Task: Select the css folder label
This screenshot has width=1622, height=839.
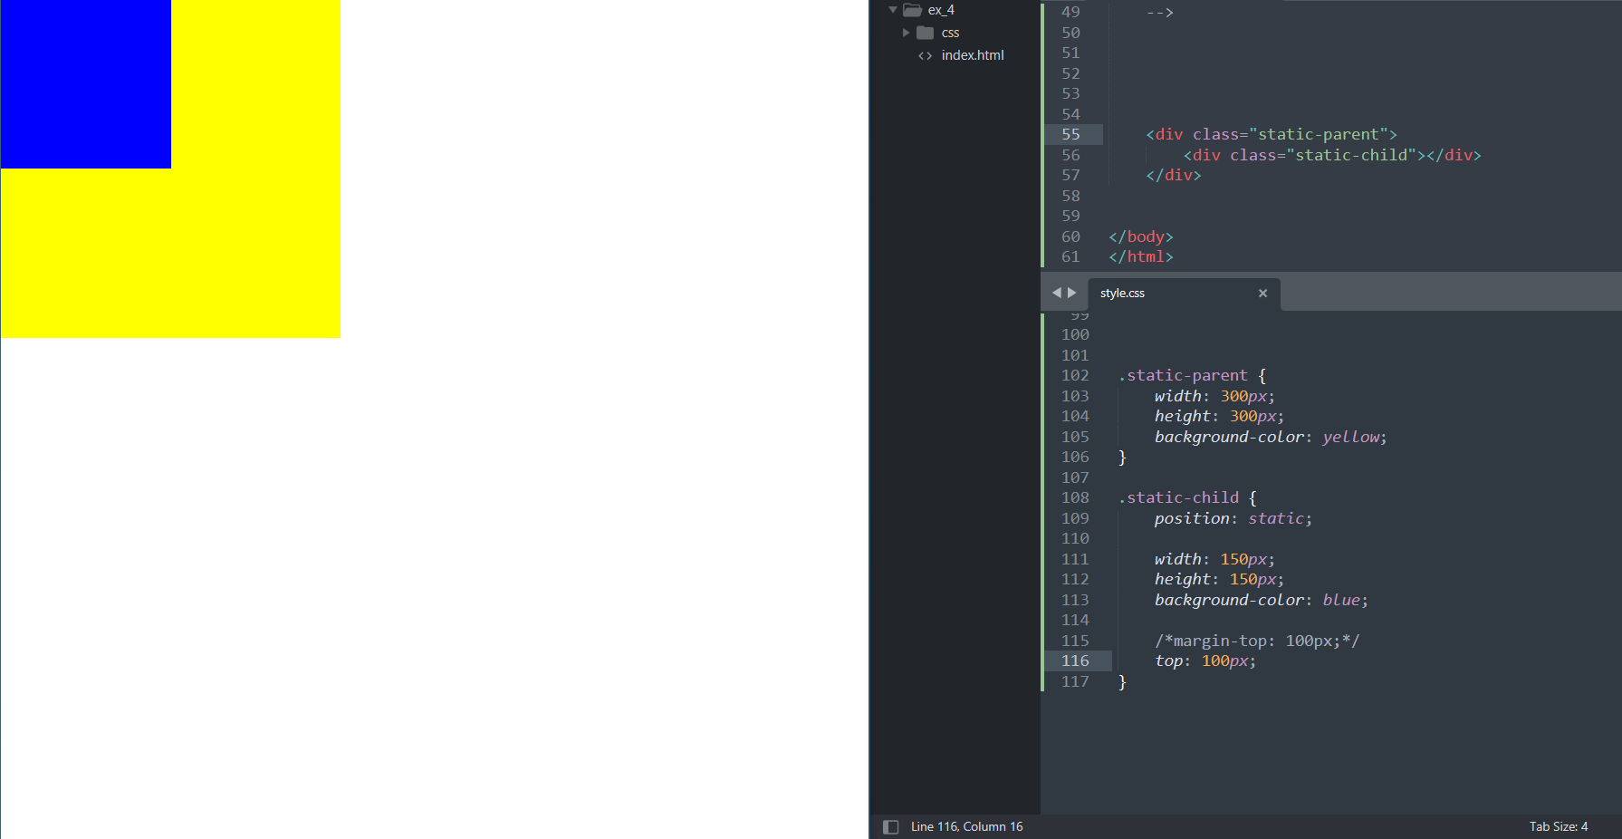Action: tap(950, 33)
